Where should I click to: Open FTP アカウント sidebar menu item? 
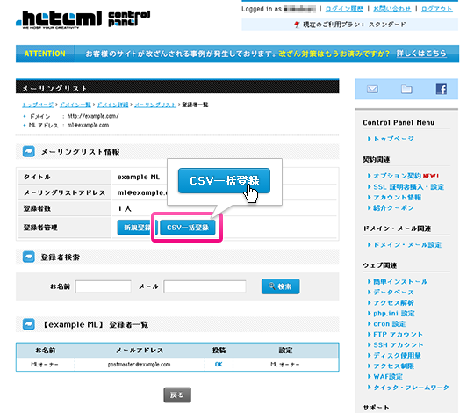(398, 334)
